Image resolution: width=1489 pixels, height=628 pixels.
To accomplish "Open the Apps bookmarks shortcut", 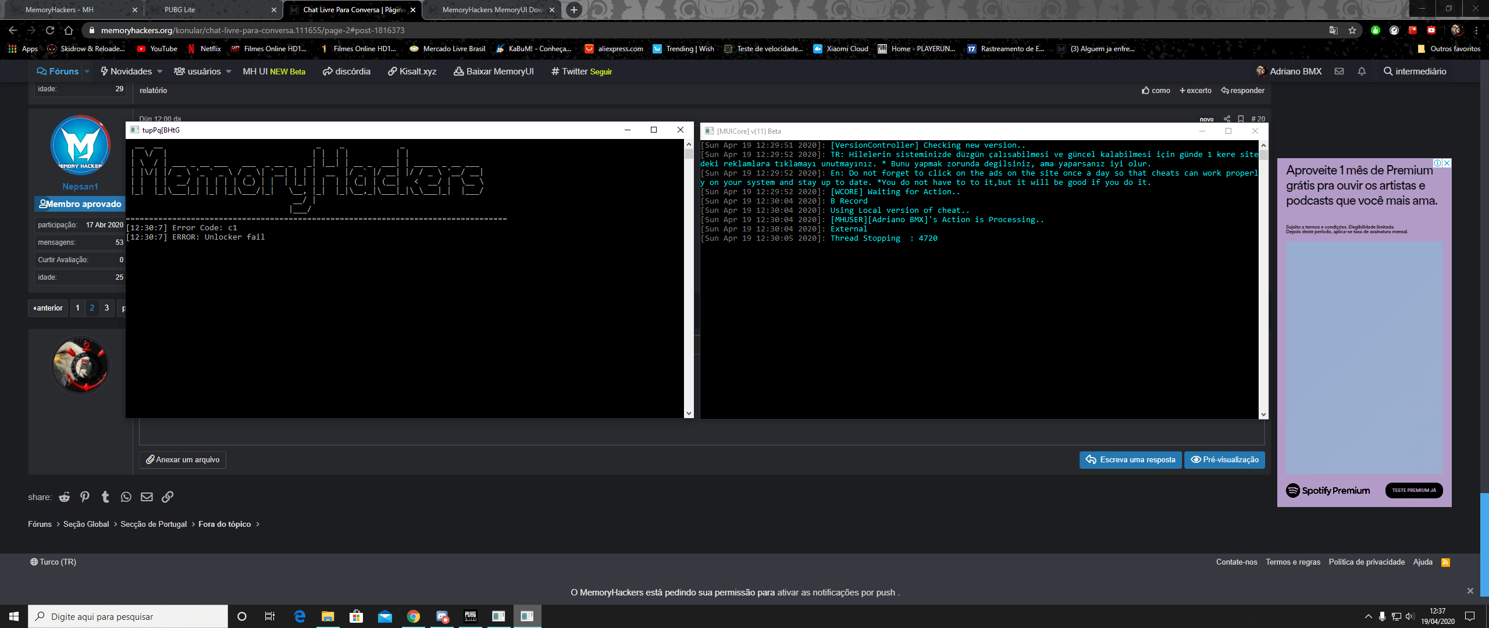I will (x=23, y=49).
